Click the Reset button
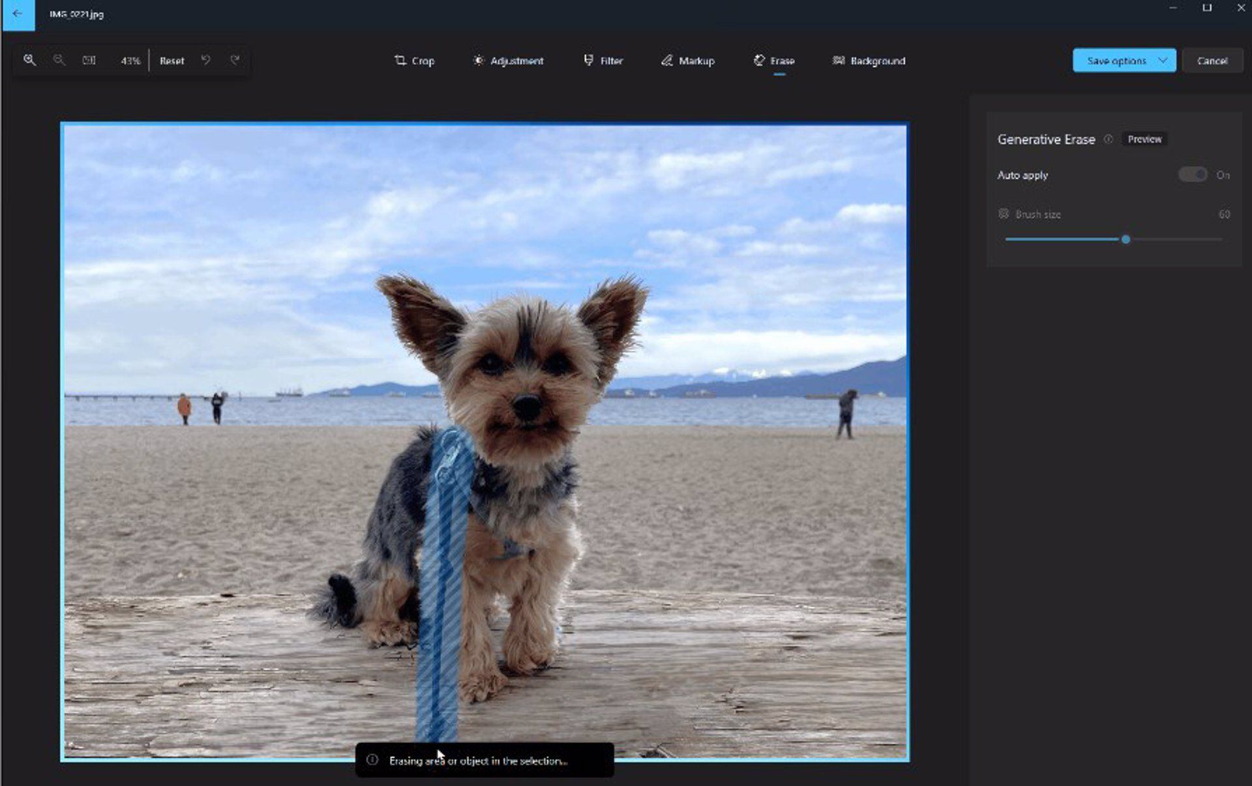 click(171, 60)
